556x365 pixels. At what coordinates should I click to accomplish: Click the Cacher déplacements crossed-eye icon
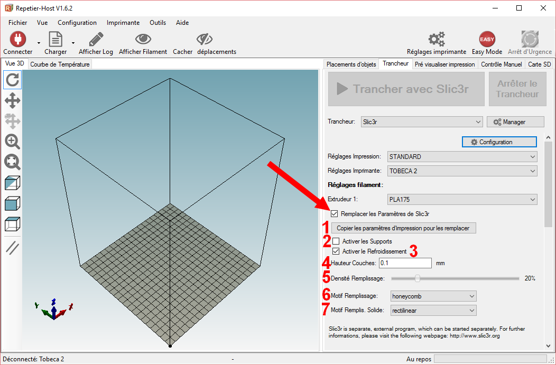[204, 40]
